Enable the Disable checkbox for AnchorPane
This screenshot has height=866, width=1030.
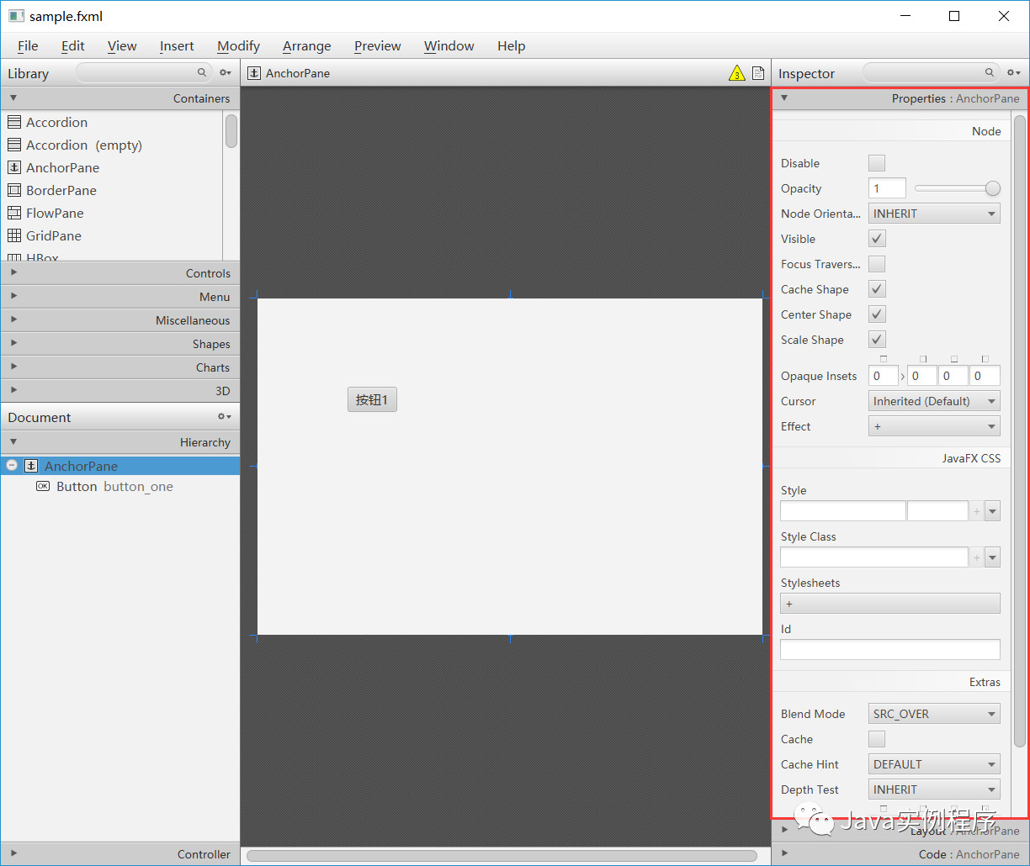(x=876, y=162)
